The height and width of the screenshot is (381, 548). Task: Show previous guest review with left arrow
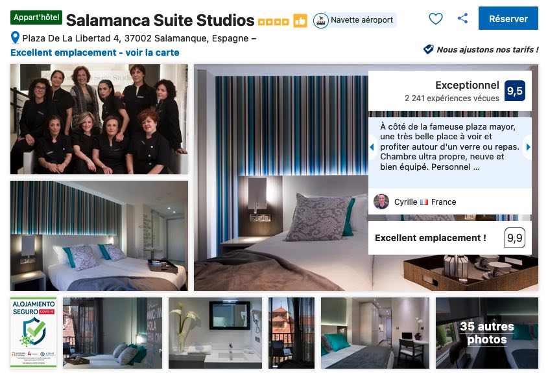coord(372,147)
